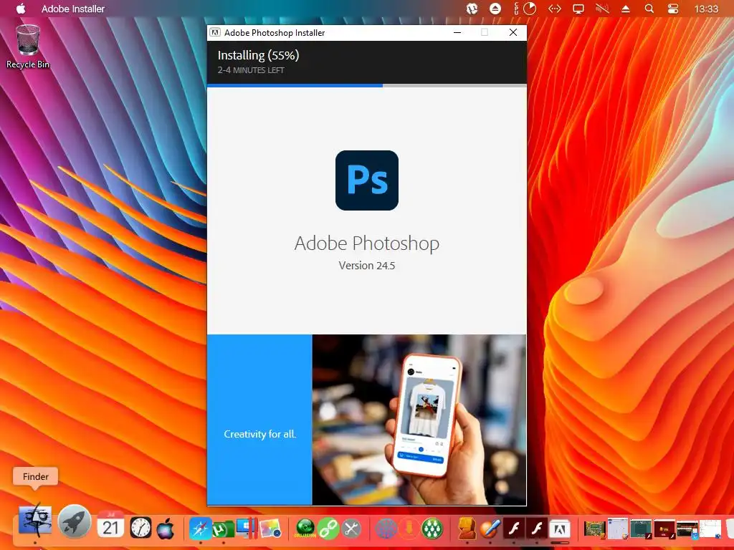734x550 pixels.
Task: Open the second Flash Player dock icon
Action: [536, 529]
